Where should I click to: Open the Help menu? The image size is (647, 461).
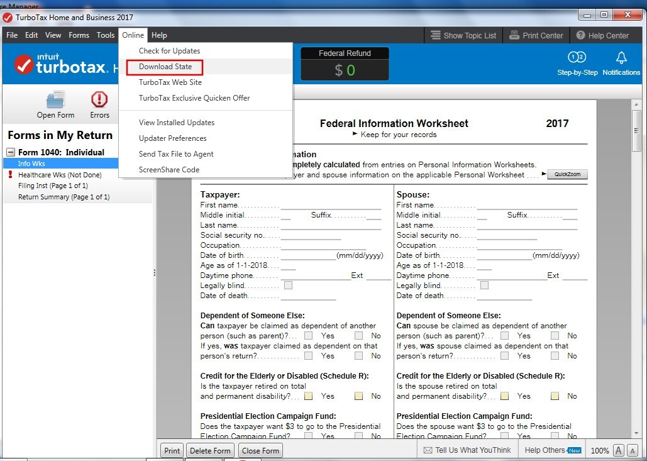(x=159, y=35)
